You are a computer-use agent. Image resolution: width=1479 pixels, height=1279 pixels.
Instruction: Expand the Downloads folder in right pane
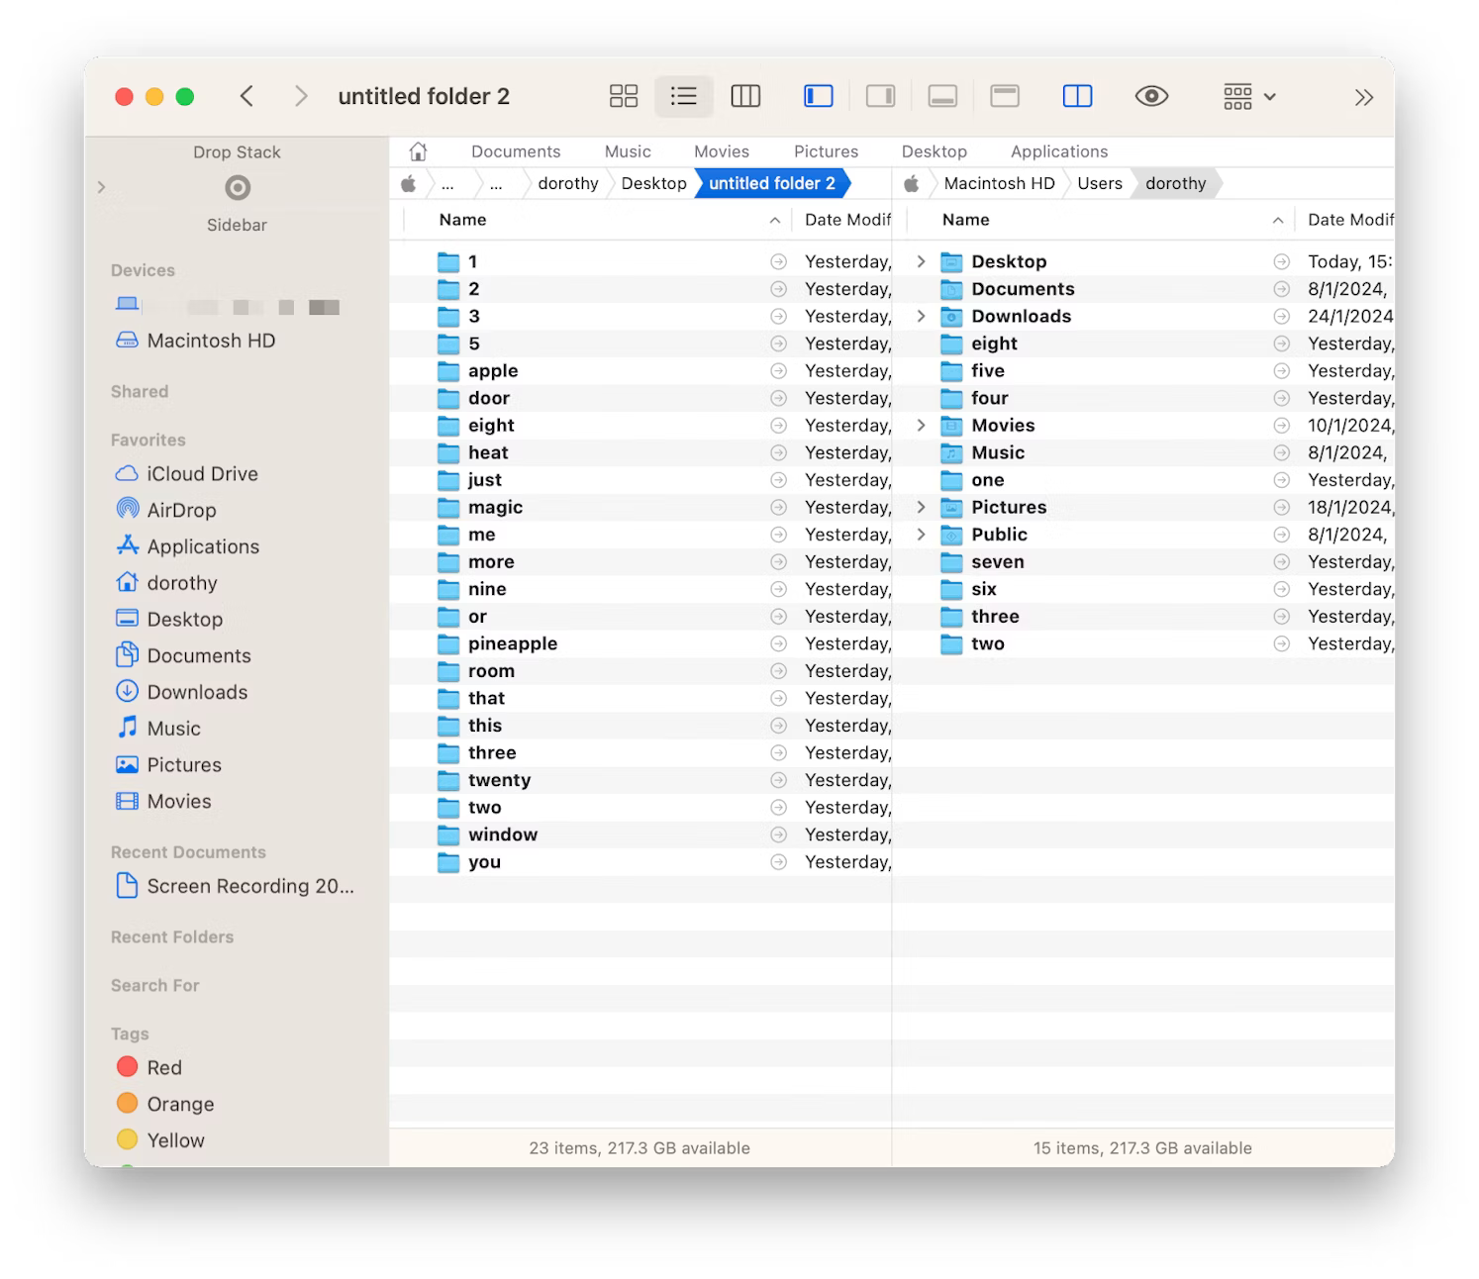point(921,316)
